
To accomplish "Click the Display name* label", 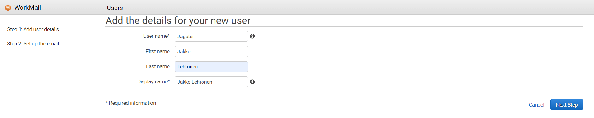I will [x=154, y=81].
